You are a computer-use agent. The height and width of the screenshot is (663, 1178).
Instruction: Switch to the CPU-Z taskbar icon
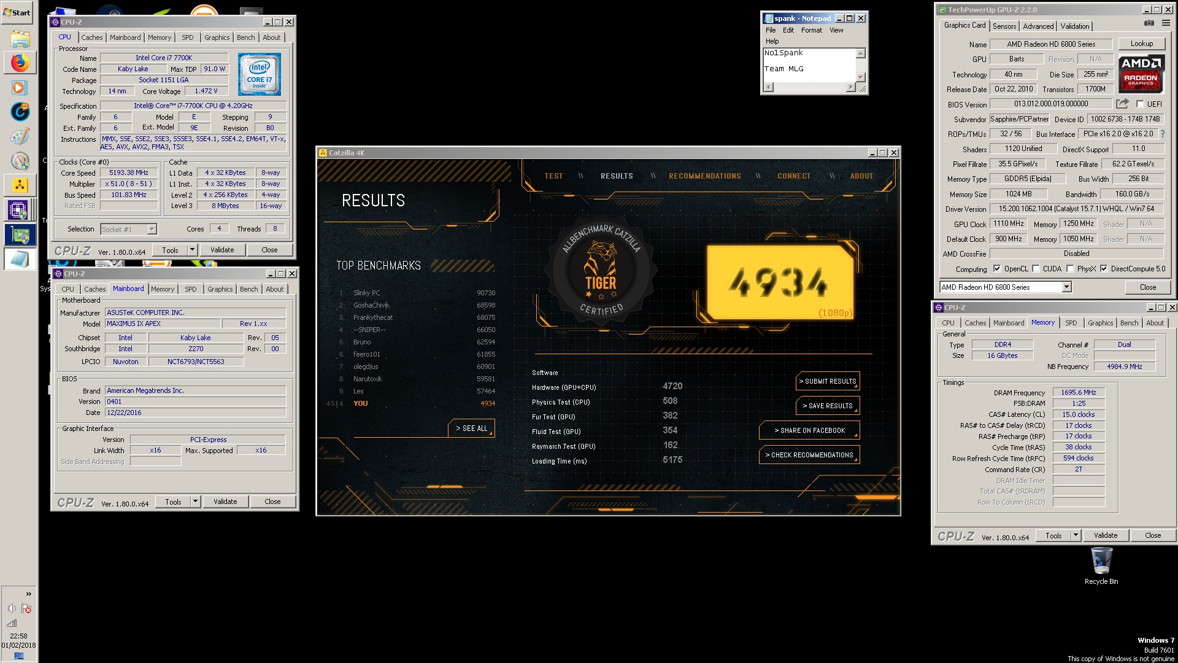pos(20,210)
